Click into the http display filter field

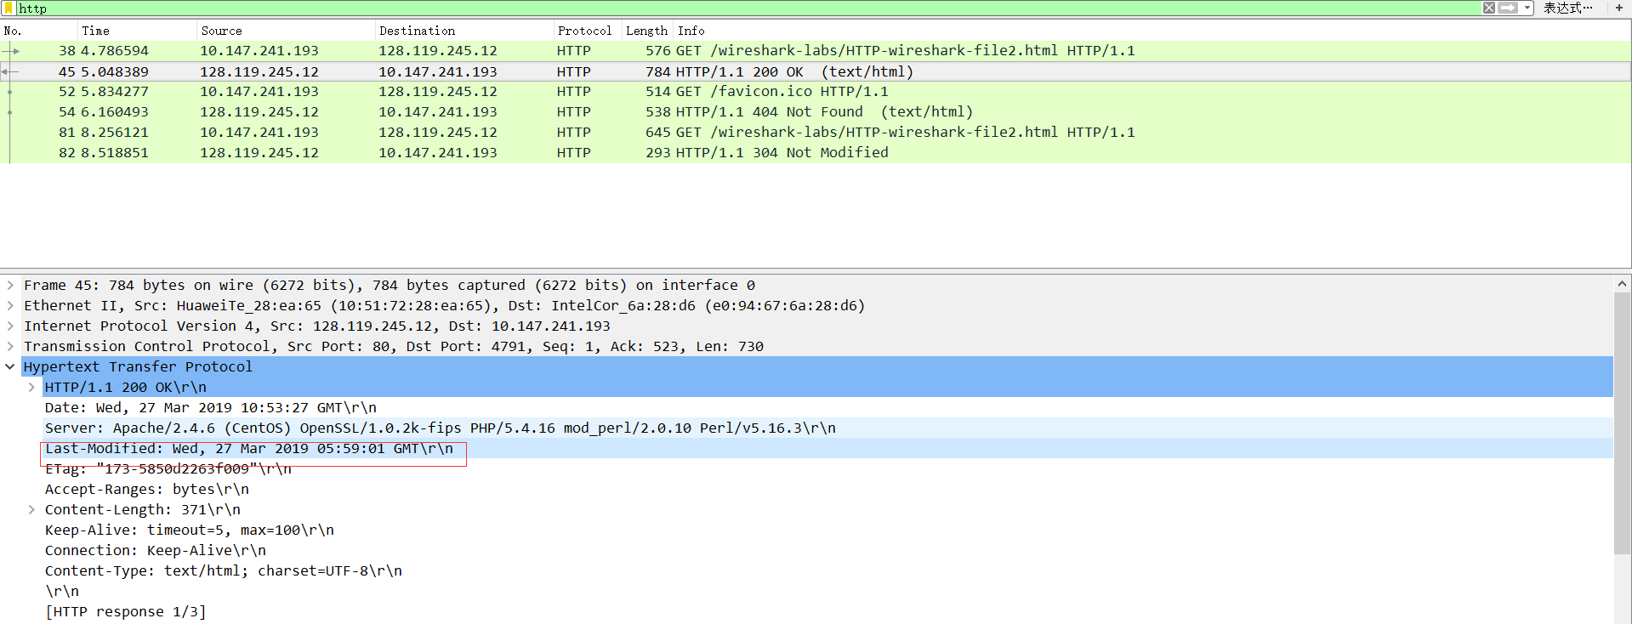click(748, 8)
